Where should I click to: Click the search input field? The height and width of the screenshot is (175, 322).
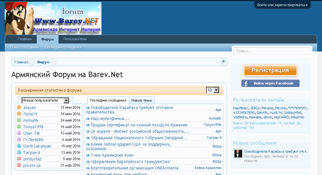click(272, 51)
